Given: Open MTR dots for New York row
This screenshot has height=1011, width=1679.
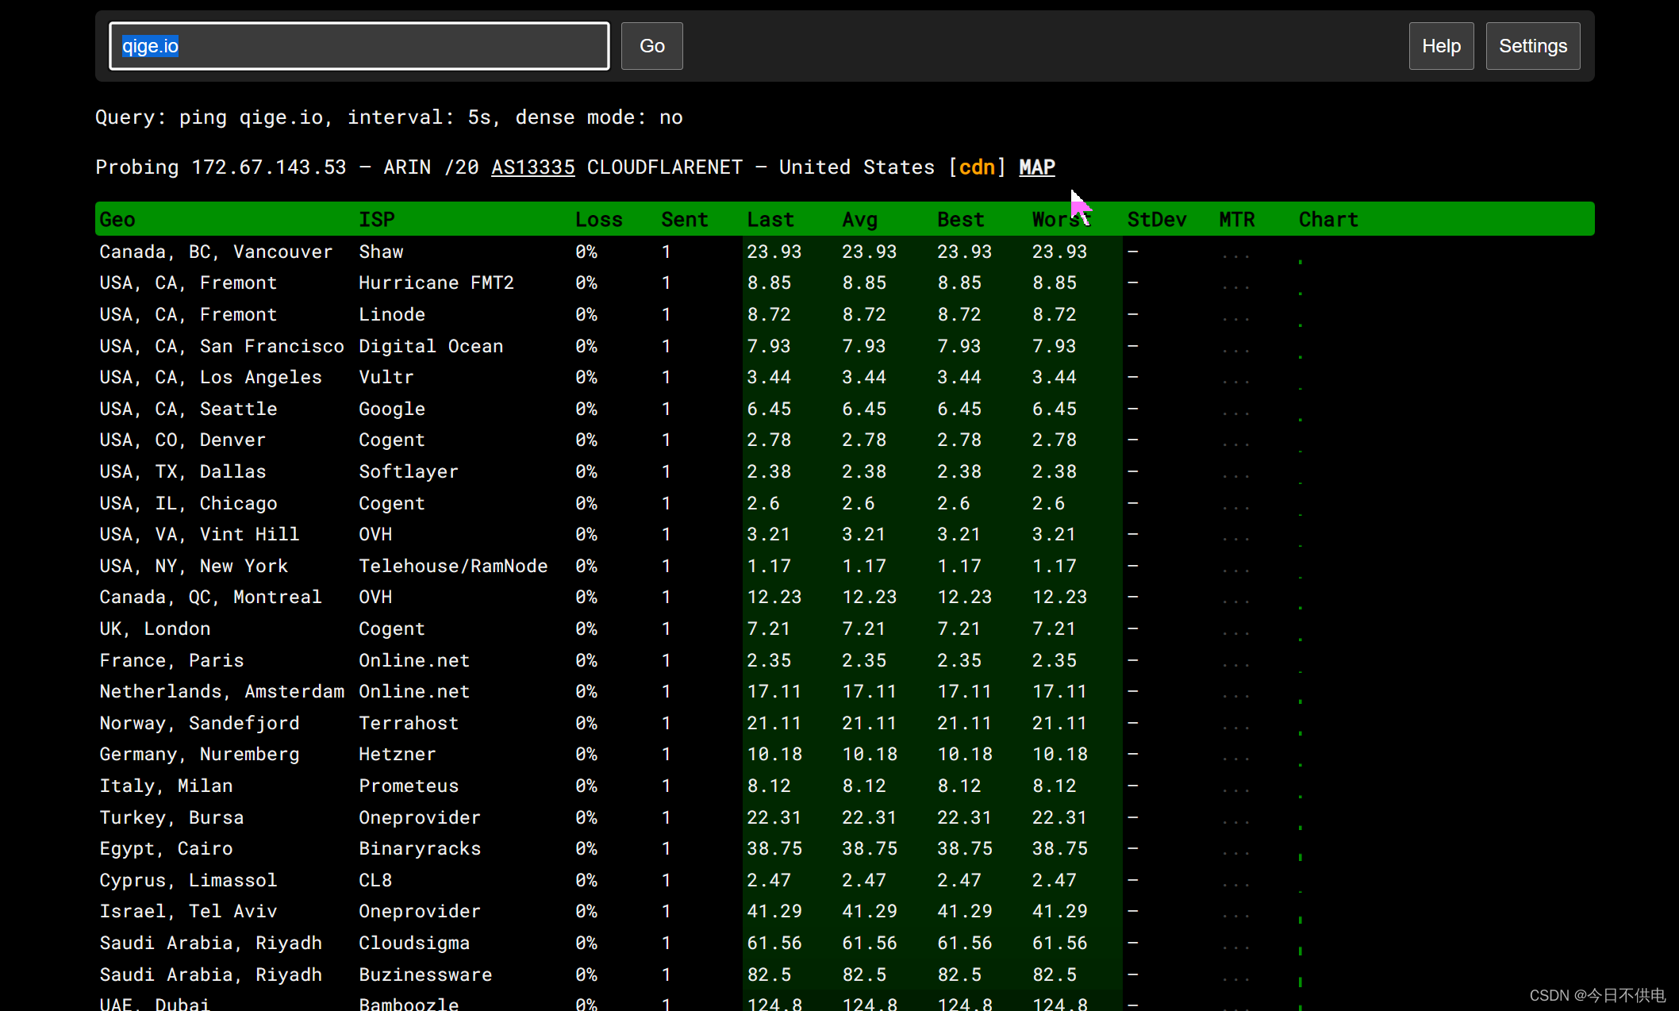Looking at the screenshot, I should 1235,570.
